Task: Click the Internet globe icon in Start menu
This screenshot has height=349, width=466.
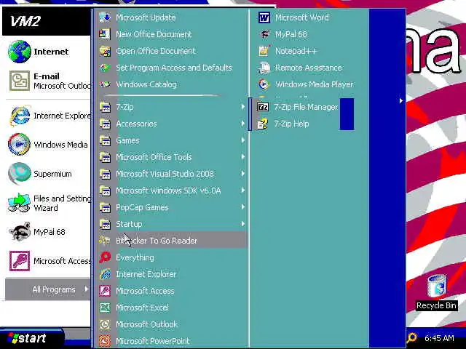Action: 20,52
